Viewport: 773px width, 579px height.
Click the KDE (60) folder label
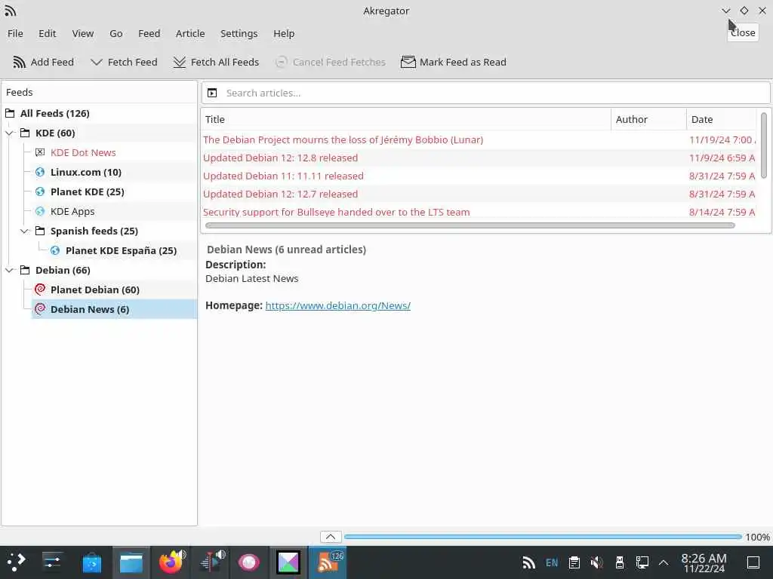(x=55, y=133)
